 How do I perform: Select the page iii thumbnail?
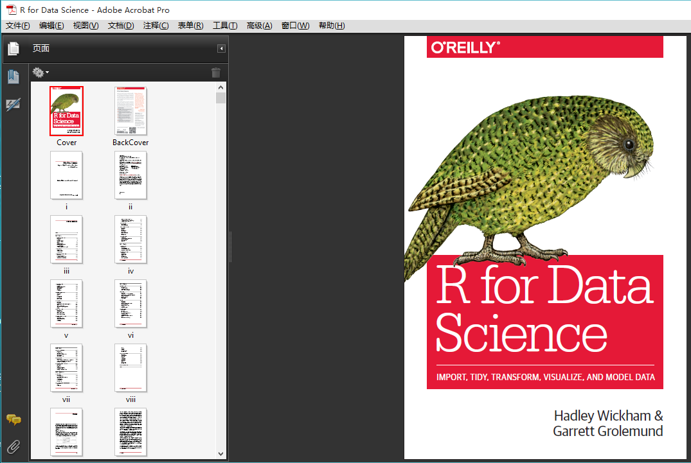pyautogui.click(x=67, y=240)
